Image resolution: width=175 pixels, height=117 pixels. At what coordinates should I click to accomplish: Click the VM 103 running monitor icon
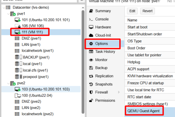point(18,89)
